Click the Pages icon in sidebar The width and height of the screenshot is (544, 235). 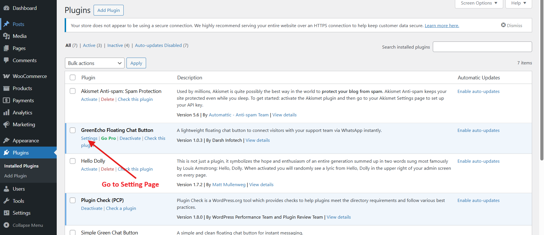tap(6, 48)
